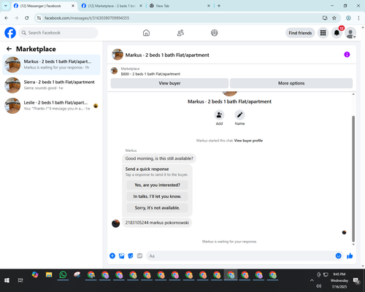Screen dimensions: 365x292
Task: Choose a GIF icon in composer
Action: click(x=139, y=255)
